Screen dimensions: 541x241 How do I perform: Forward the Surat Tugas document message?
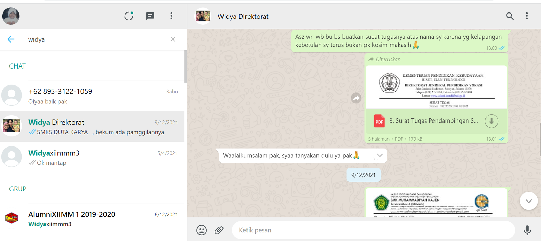(x=356, y=98)
